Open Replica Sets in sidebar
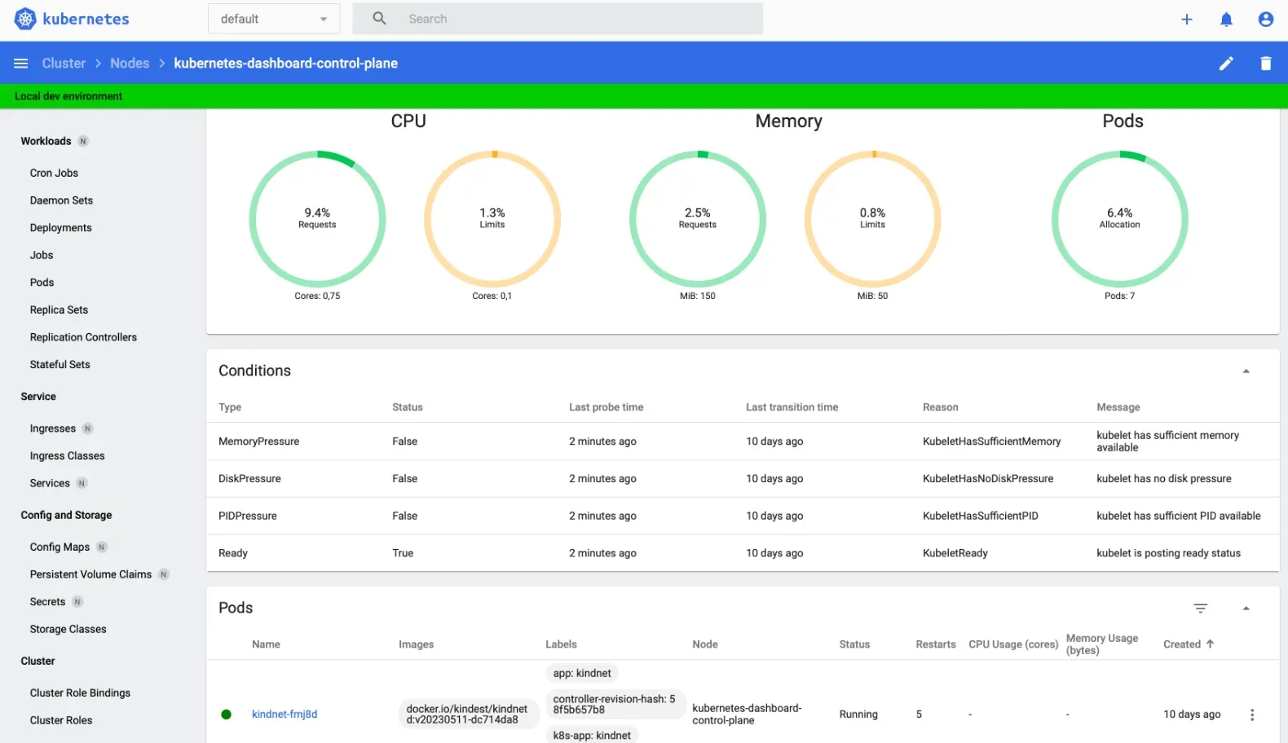Viewport: 1288px width, 743px height. (x=59, y=310)
